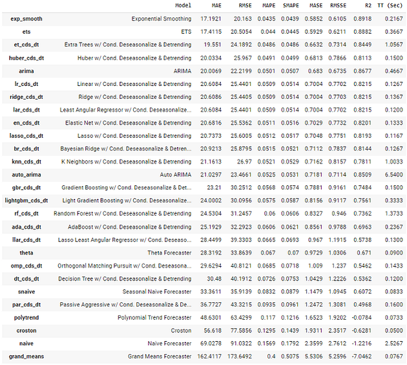Screen dimensions: 407x365
Task: Click SMAPE value 0.0879 in snaive row
Action: [290, 292]
